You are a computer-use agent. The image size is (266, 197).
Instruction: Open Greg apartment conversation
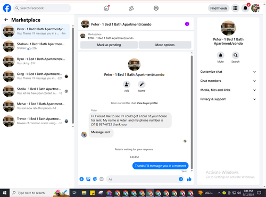click(x=36, y=76)
